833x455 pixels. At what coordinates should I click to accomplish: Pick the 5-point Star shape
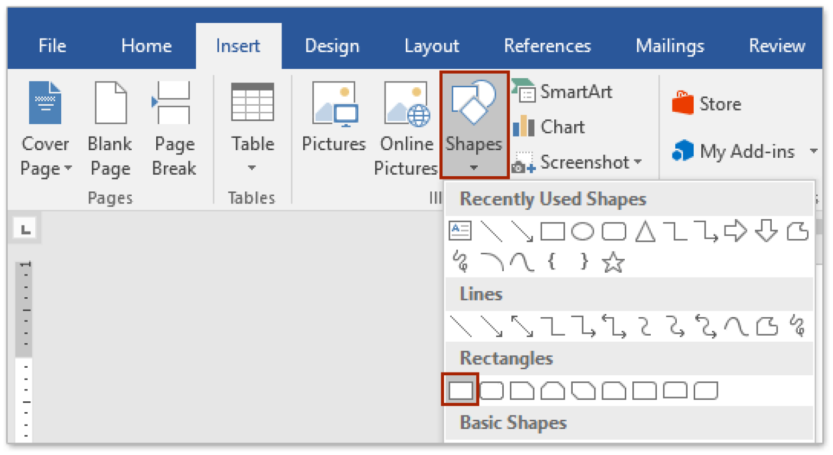coord(613,262)
